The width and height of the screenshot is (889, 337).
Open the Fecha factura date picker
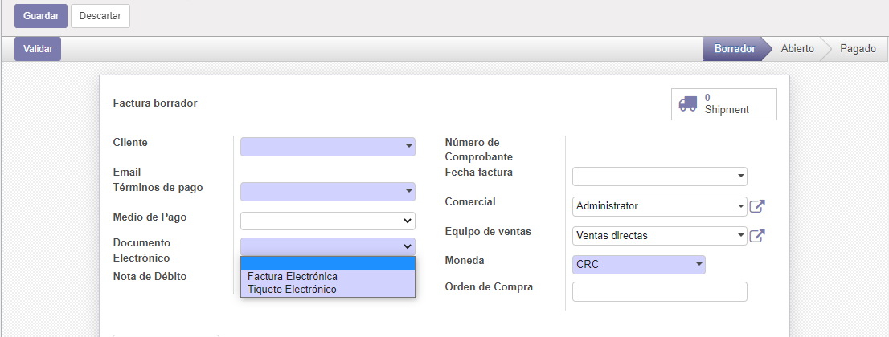click(x=659, y=177)
